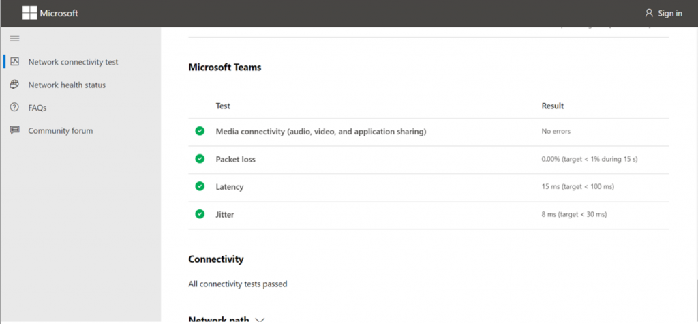Click green check icon beside Media connectivity
Viewport: 698px width, 324px height.
click(200, 131)
